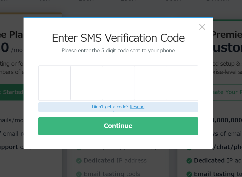Select the second digit code box
242x177 pixels.
86,83
